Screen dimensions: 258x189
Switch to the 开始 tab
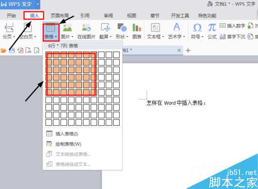point(11,15)
